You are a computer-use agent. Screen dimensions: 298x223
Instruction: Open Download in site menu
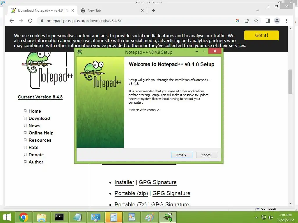(39, 118)
